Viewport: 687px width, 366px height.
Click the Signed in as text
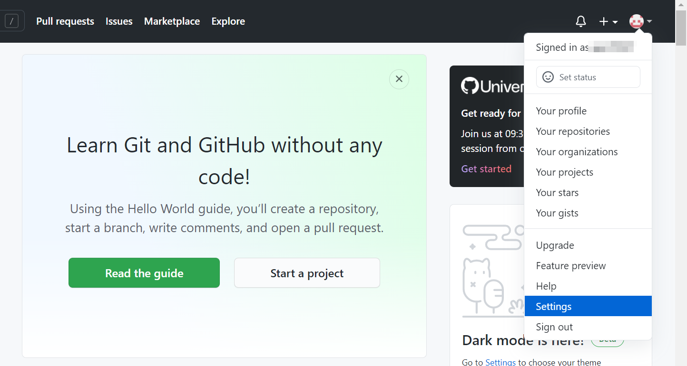point(562,47)
